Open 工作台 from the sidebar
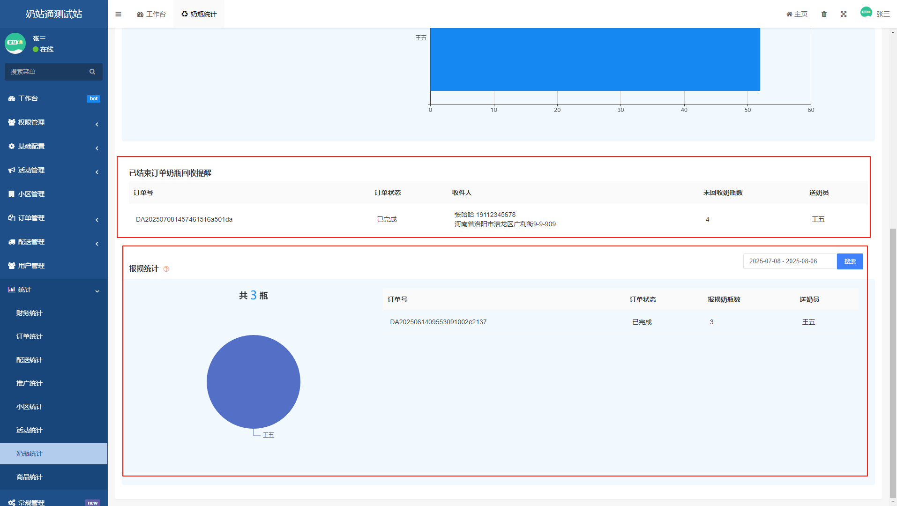Viewport: 897px width, 506px height. 28,98
